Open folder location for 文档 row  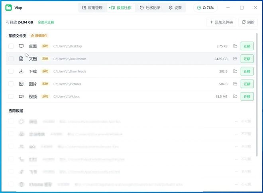tap(235, 59)
